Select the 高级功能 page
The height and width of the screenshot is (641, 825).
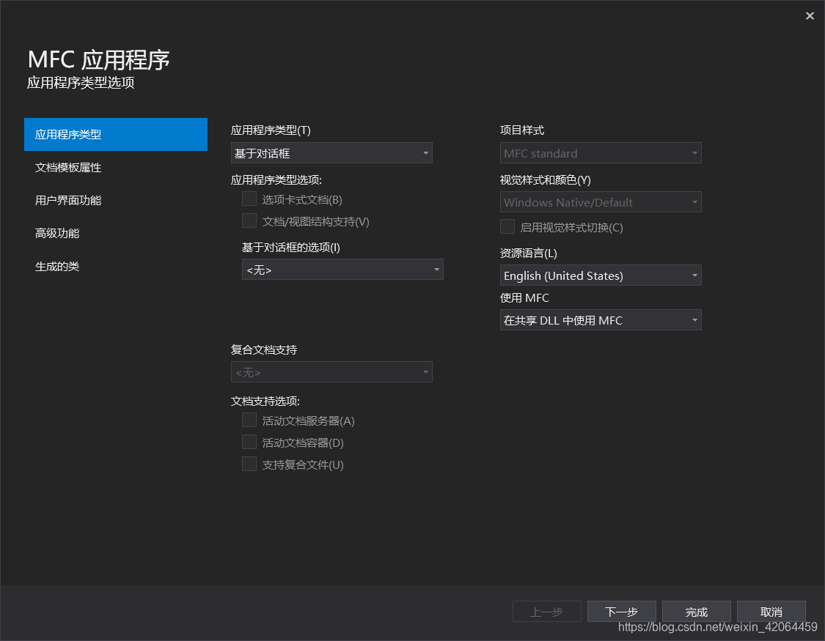(x=57, y=233)
